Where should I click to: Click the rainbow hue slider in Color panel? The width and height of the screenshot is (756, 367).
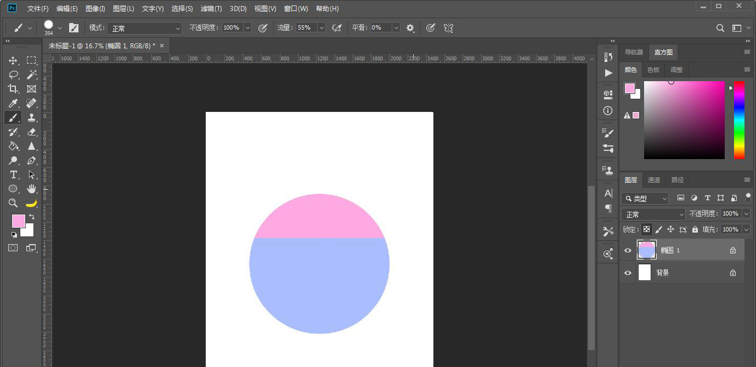[739, 120]
